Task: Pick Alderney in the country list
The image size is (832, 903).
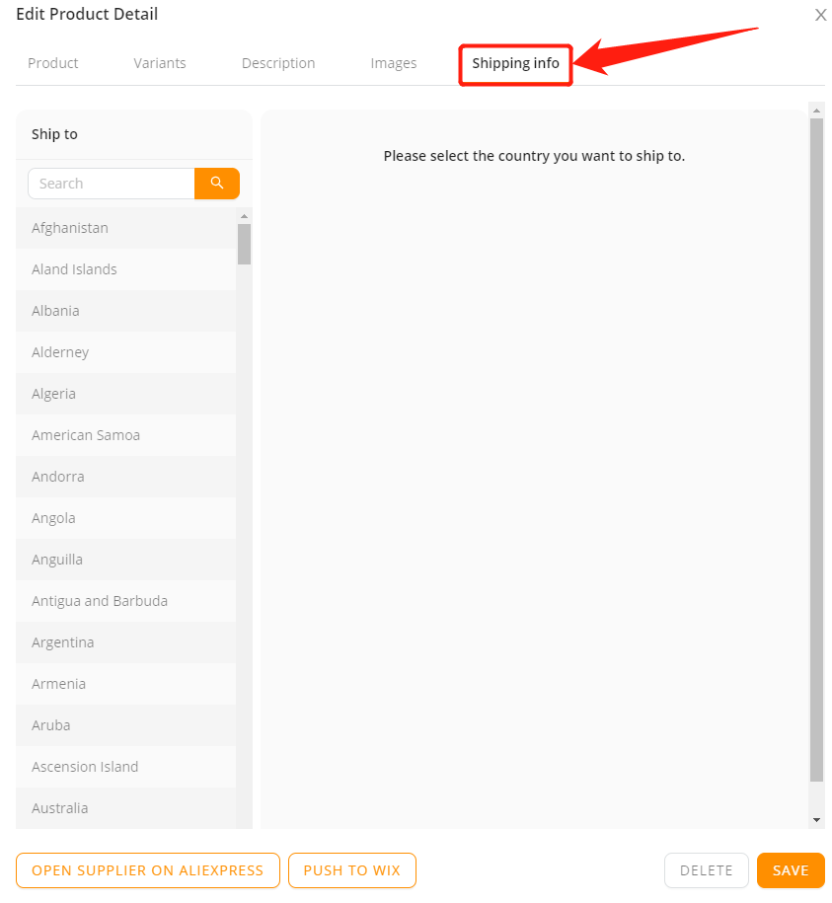Action: click(126, 352)
